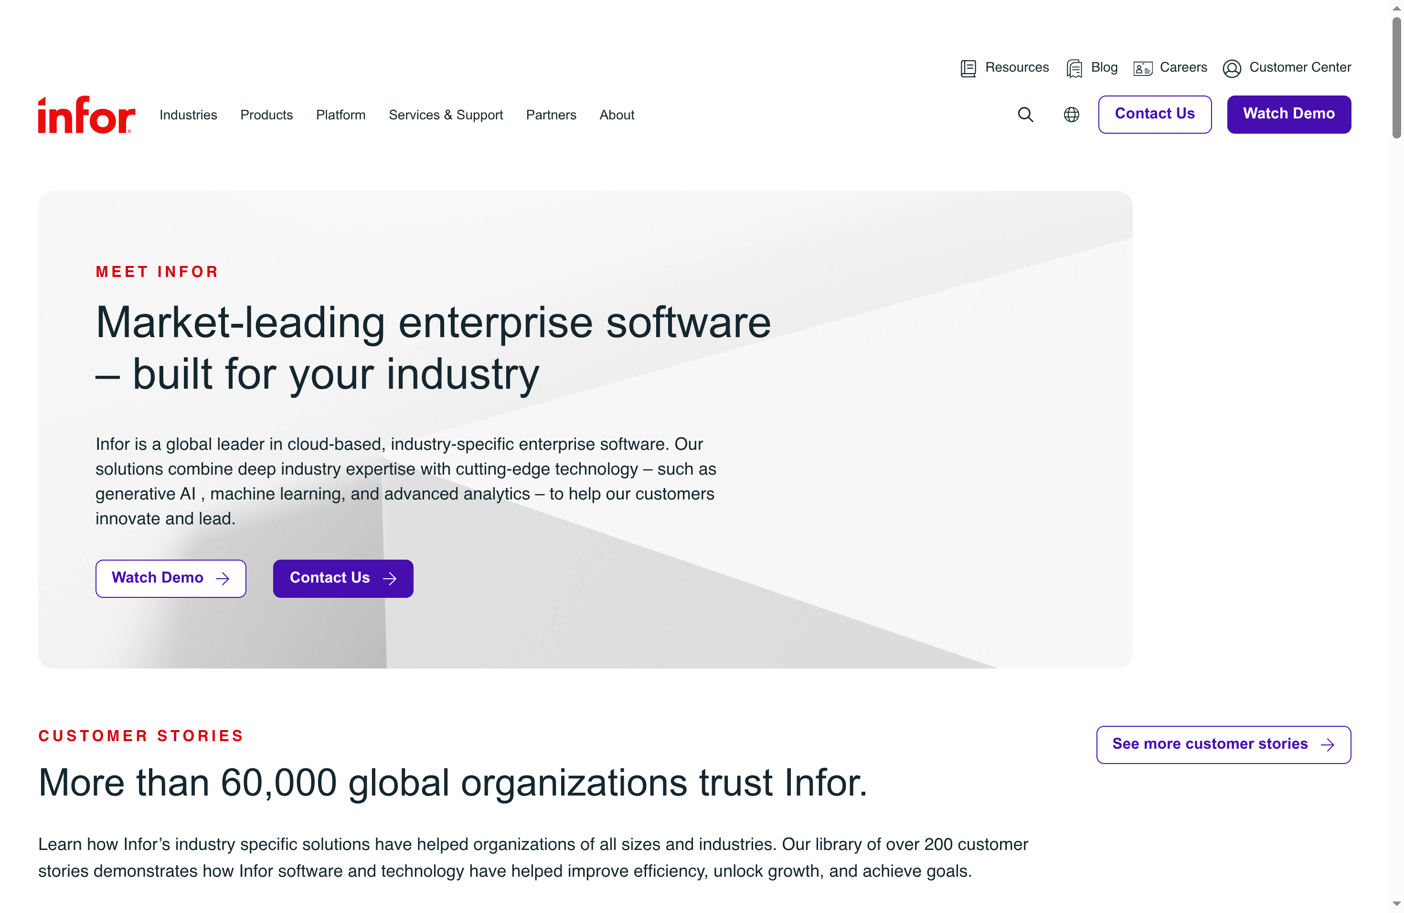The width and height of the screenshot is (1404, 913).
Task: Open the Customer Center profile icon
Action: (1233, 68)
